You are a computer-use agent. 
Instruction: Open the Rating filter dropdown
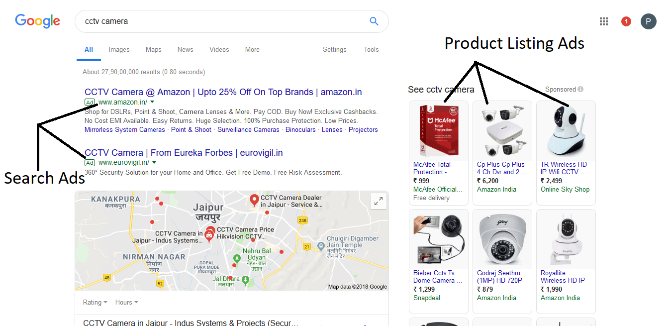click(95, 302)
